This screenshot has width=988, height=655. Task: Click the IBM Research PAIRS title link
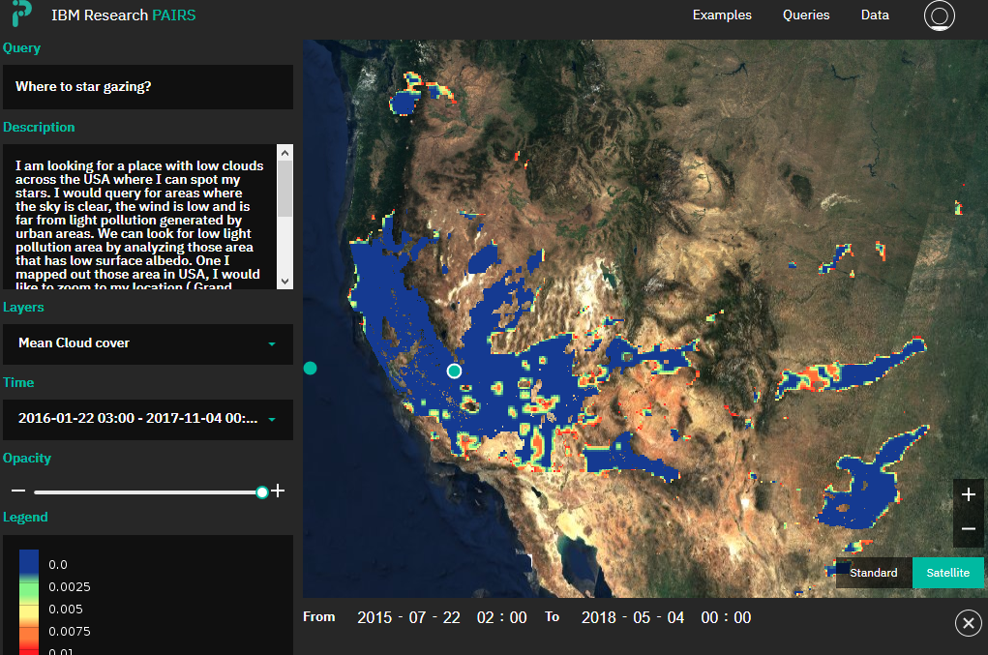coord(124,15)
